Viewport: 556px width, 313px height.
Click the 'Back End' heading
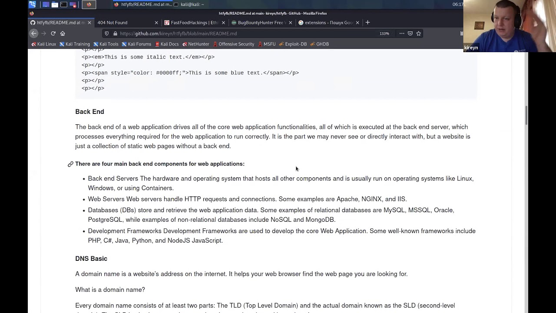tap(89, 112)
